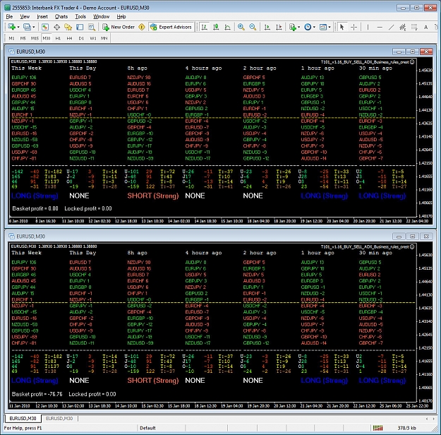Screen dimensions: 441x435
Task: Toggle the Data Window icon
Action: (57, 27)
